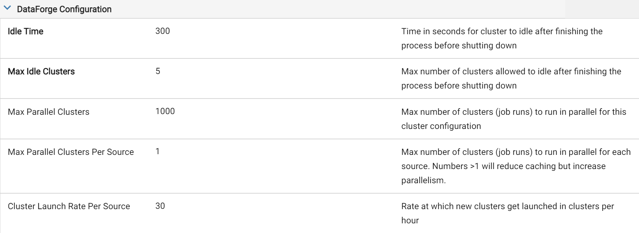Click the empty area of the Idle Time row
Viewport: 639px width, 233px height.
[x=284, y=38]
